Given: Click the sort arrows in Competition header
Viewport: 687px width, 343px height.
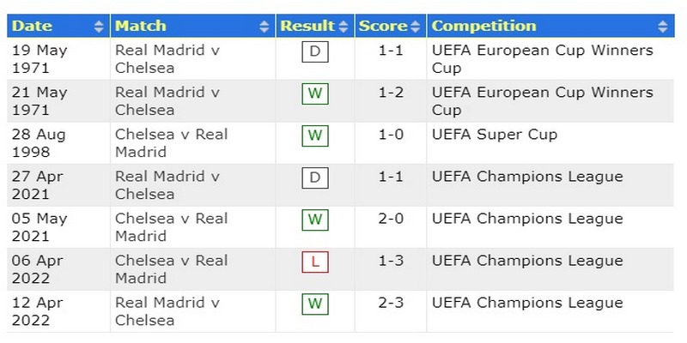Looking at the screenshot, I should 663,27.
